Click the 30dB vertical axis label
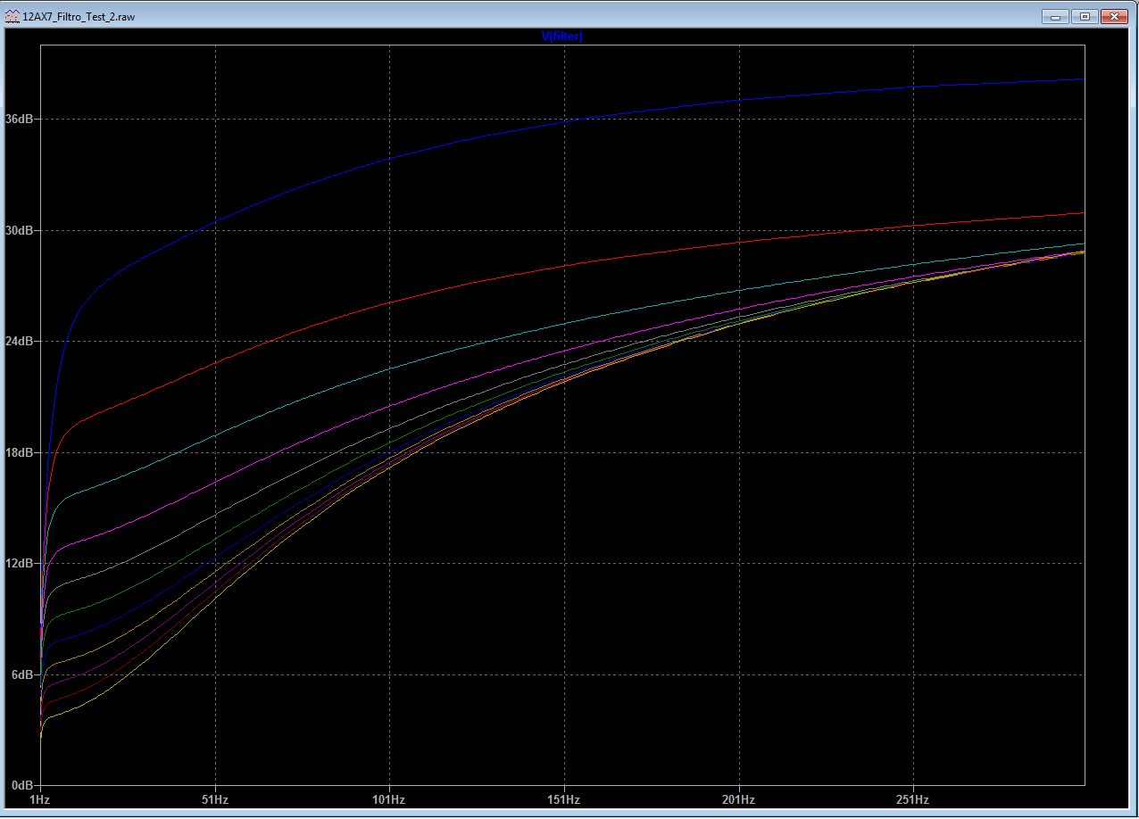Image resolution: width=1139 pixels, height=819 pixels. pos(19,230)
